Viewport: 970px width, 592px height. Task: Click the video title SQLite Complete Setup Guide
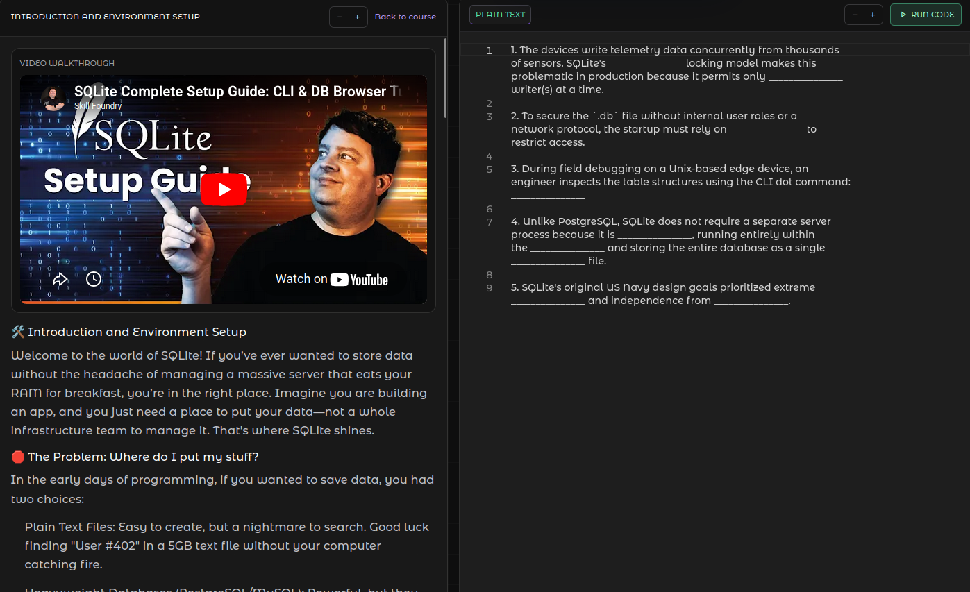(237, 92)
